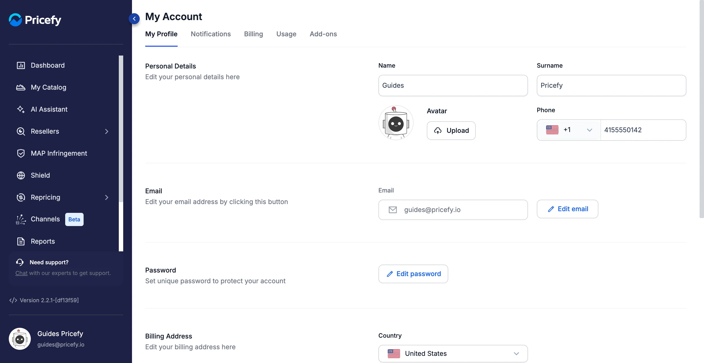Click the US flag in phone field

(552, 130)
